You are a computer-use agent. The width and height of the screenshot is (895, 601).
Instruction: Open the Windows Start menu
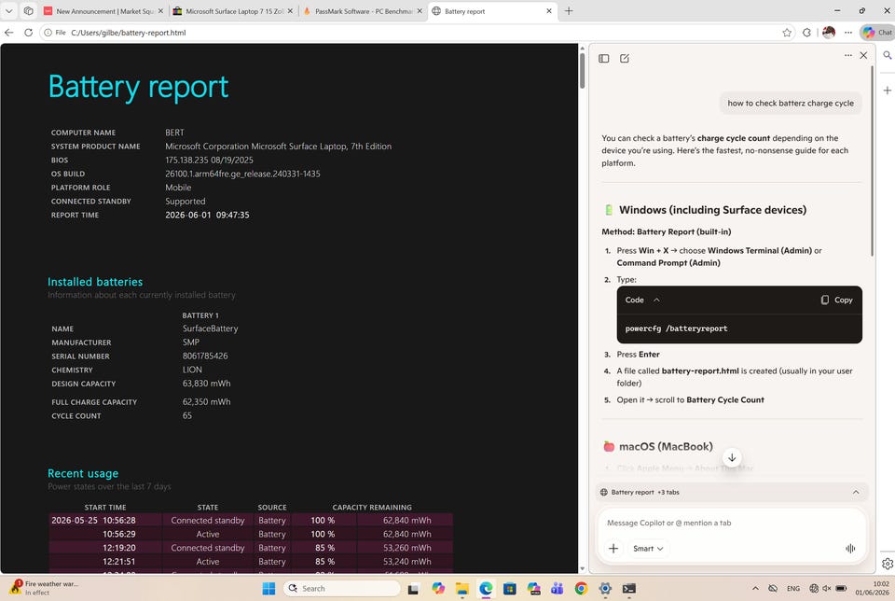click(268, 589)
